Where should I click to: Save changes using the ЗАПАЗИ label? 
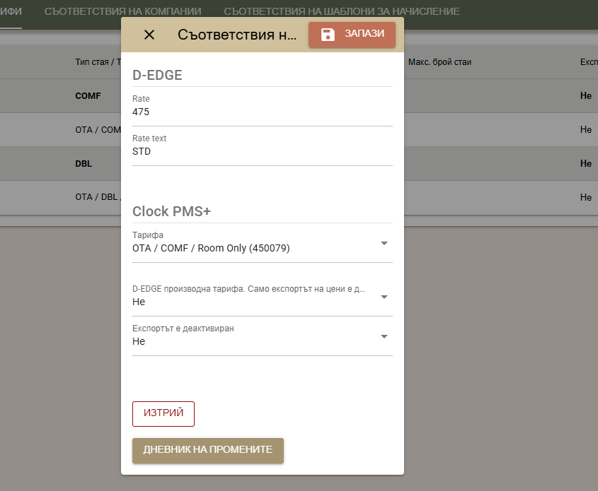click(x=364, y=33)
